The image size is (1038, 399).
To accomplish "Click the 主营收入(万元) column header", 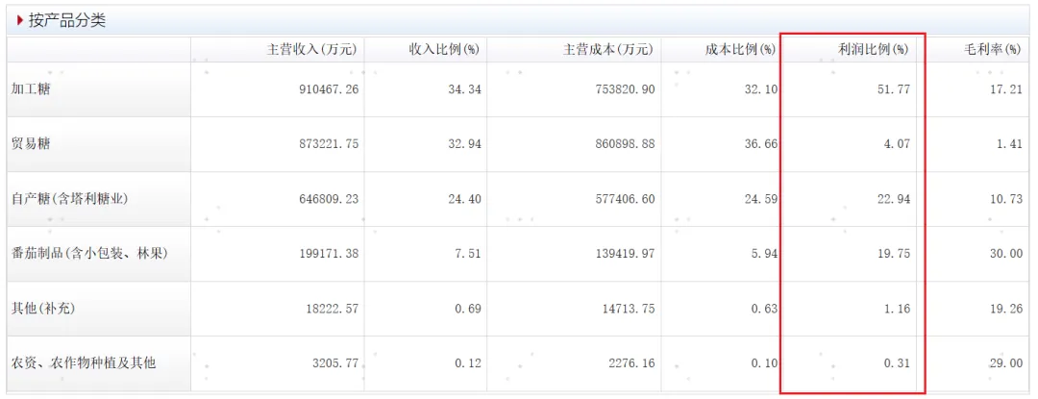I will (311, 50).
